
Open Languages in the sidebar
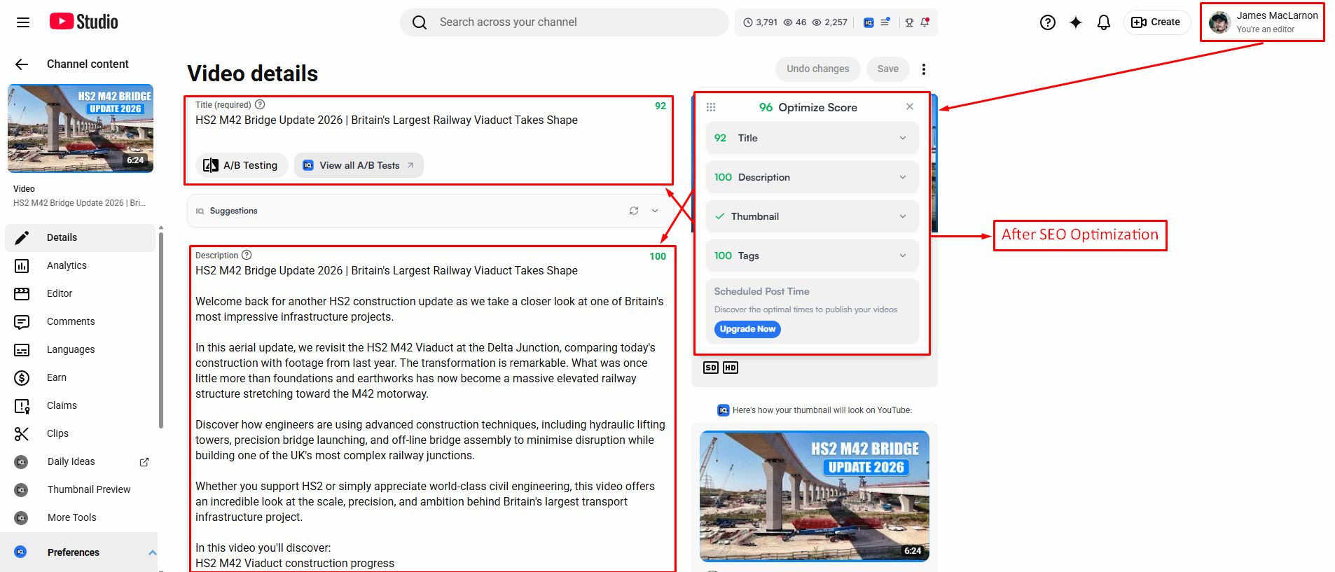coord(80,350)
